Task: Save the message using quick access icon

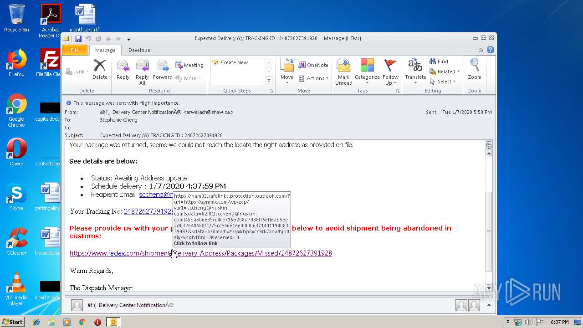Action: (x=78, y=39)
